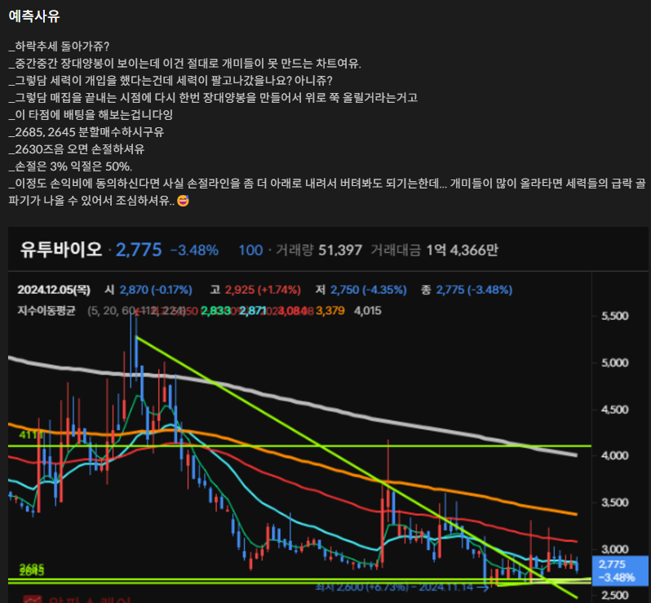Click the line '_이 타점에 배팅을 해보는겁니다잉'

(91, 114)
